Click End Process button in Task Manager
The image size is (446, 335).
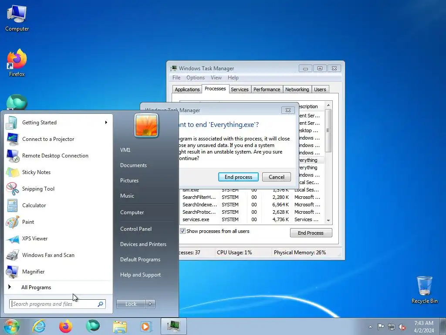(311, 233)
